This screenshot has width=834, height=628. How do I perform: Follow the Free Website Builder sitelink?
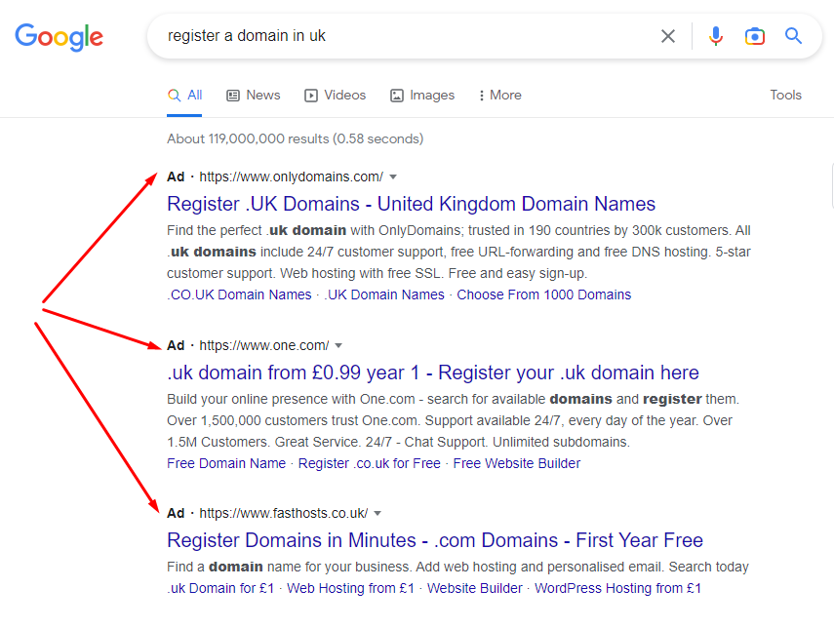tap(516, 463)
